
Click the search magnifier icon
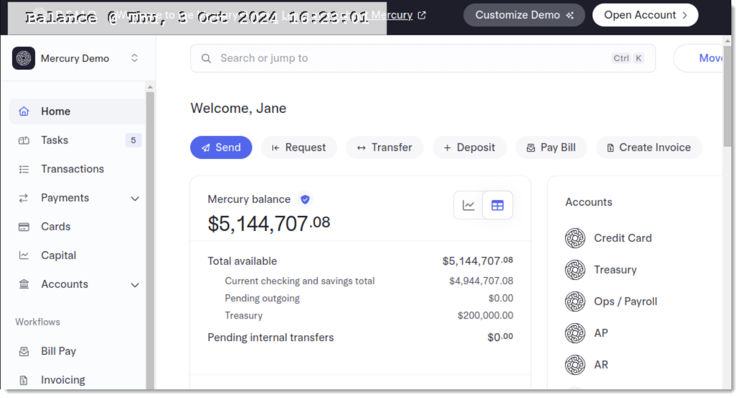[x=206, y=58]
